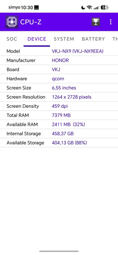Select the DEVICE tab

click(x=37, y=39)
